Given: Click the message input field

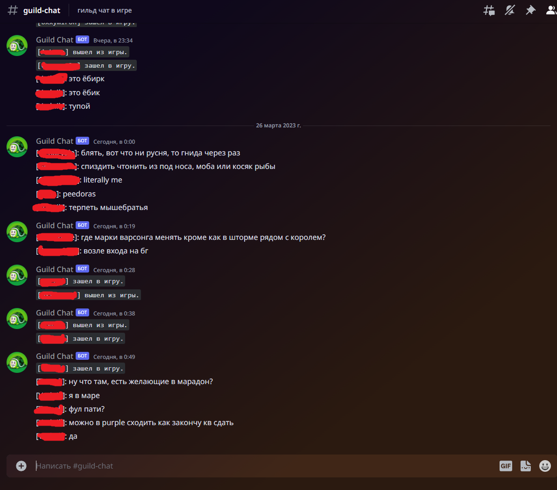Looking at the screenshot, I should tap(263, 466).
